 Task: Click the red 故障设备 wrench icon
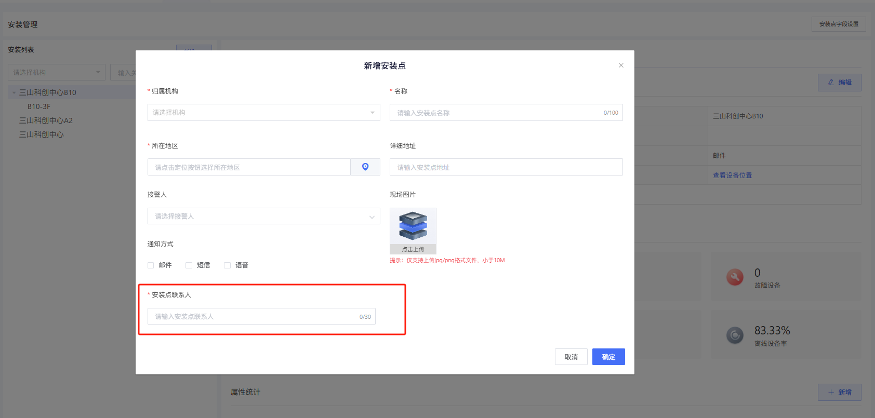(735, 277)
